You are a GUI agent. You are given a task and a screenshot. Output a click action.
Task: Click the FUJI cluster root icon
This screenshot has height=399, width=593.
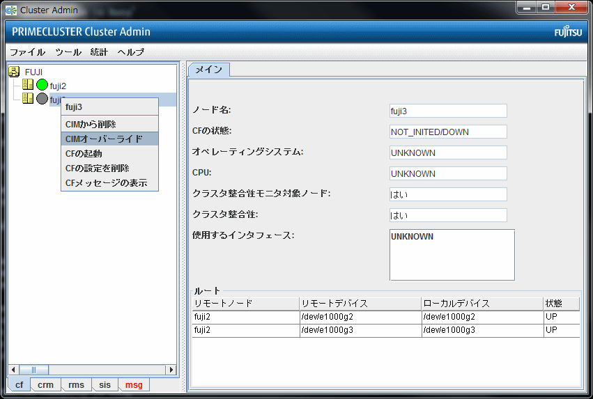pyautogui.click(x=14, y=72)
